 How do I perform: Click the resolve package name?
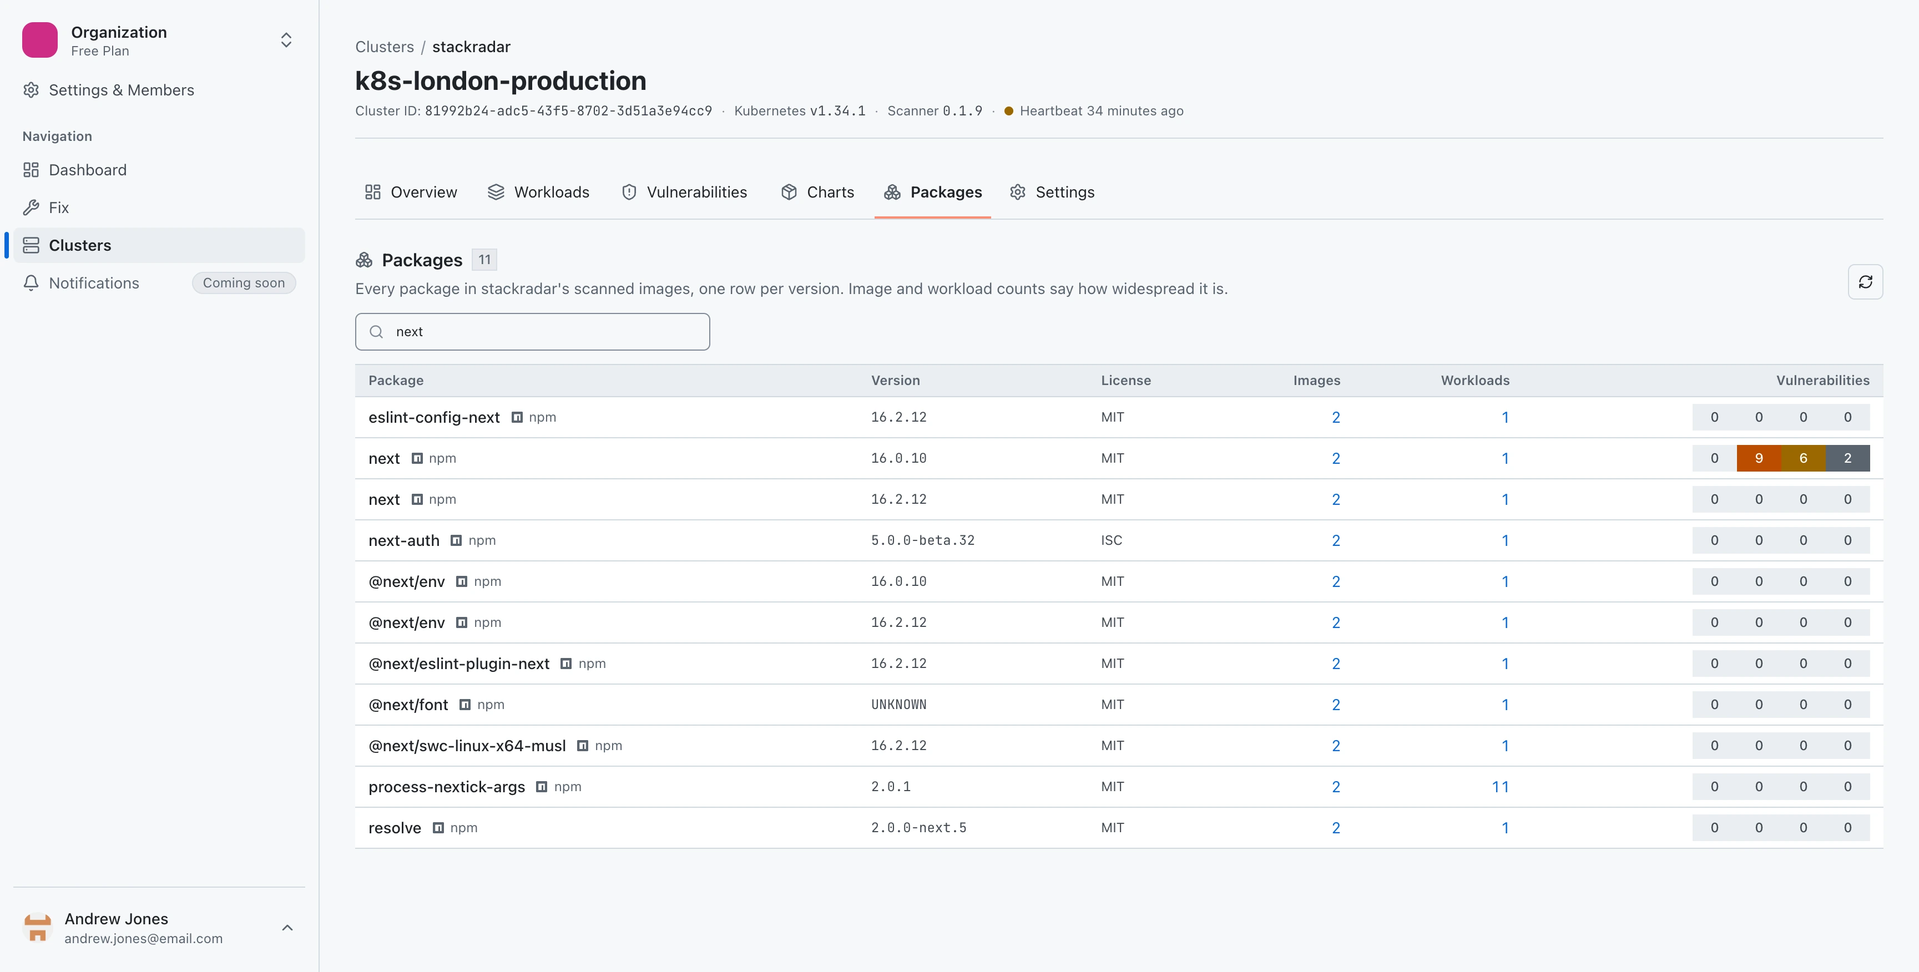point(395,828)
